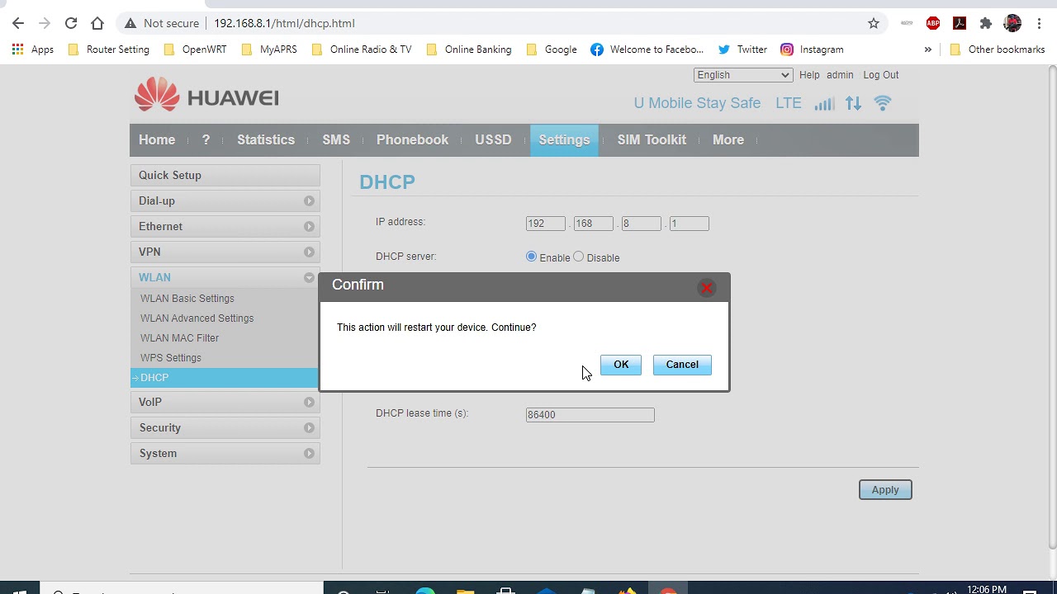This screenshot has height=594, width=1057.
Task: Click the Apply button
Action: 885,490
